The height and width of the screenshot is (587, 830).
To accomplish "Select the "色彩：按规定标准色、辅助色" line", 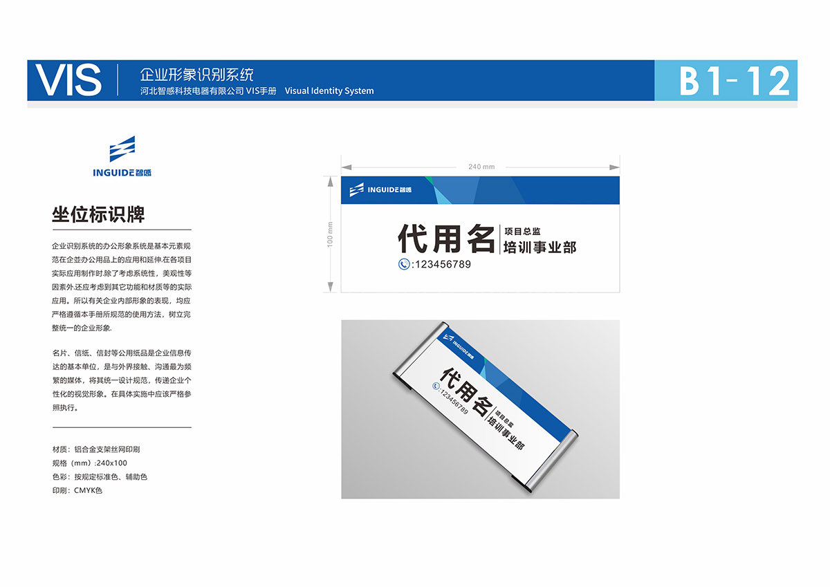I will pos(100,477).
